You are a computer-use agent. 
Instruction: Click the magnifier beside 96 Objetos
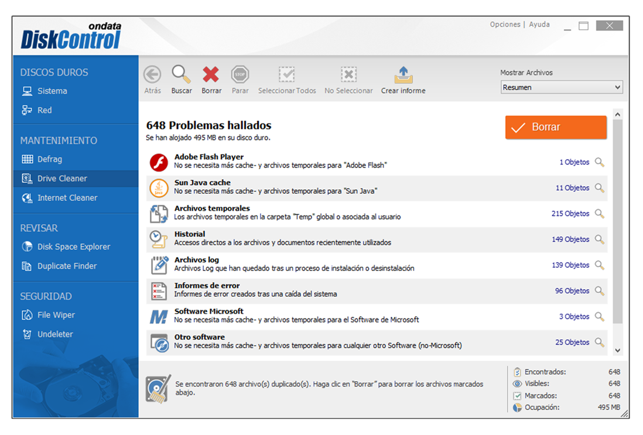pyautogui.click(x=600, y=291)
